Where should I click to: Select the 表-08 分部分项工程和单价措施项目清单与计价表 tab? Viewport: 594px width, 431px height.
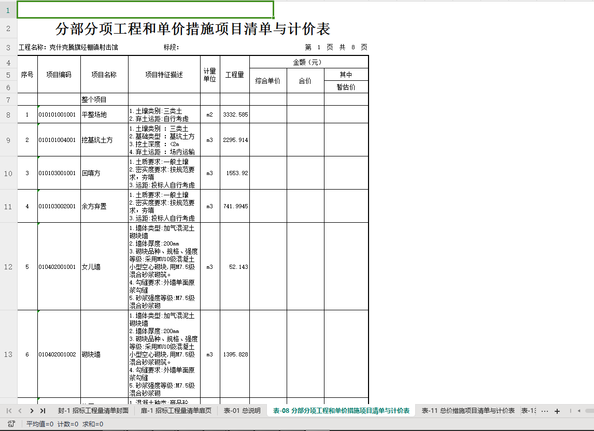tap(342, 411)
